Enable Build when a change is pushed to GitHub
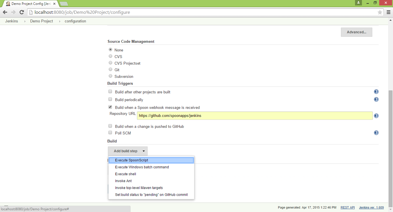Viewport: 393px width, 212px height. click(110, 126)
